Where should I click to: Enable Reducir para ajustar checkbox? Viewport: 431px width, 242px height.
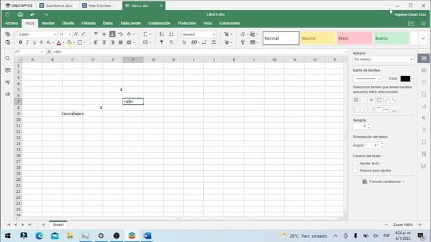pyautogui.click(x=355, y=171)
